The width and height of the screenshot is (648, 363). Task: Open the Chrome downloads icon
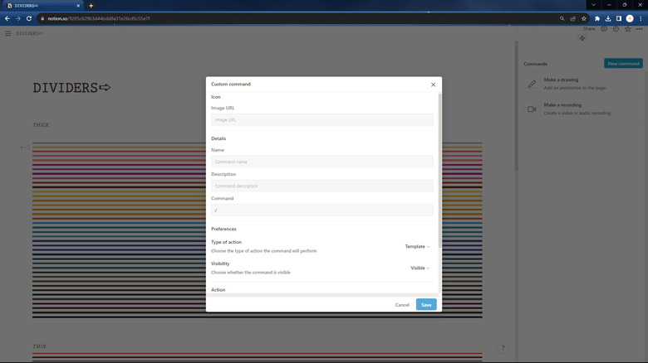pos(608,18)
